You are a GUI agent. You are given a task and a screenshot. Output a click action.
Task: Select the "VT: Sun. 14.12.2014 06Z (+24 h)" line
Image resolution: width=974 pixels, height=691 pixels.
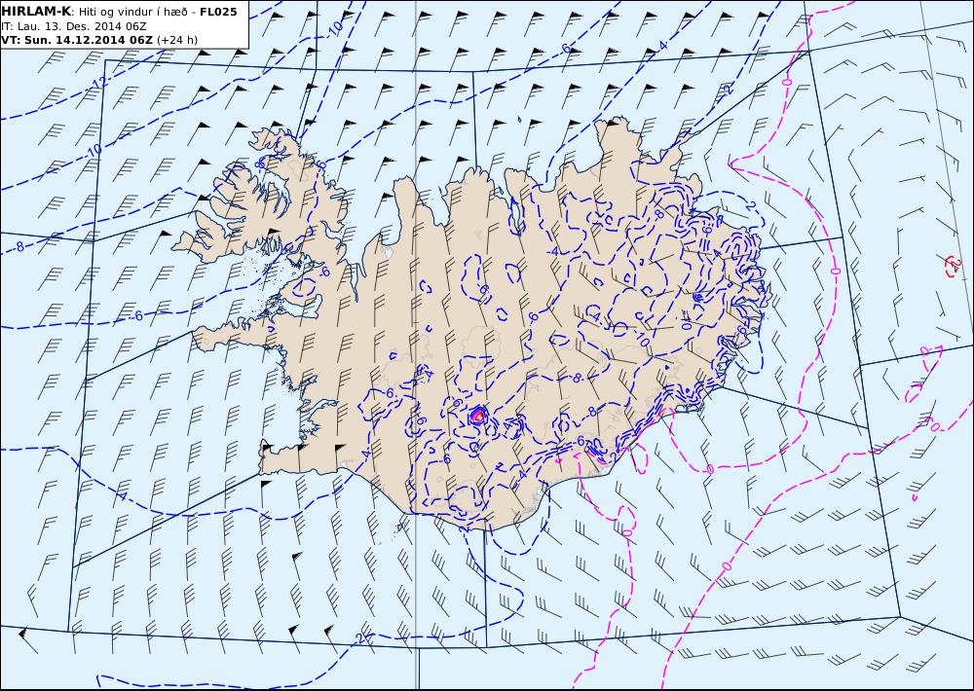click(x=99, y=40)
